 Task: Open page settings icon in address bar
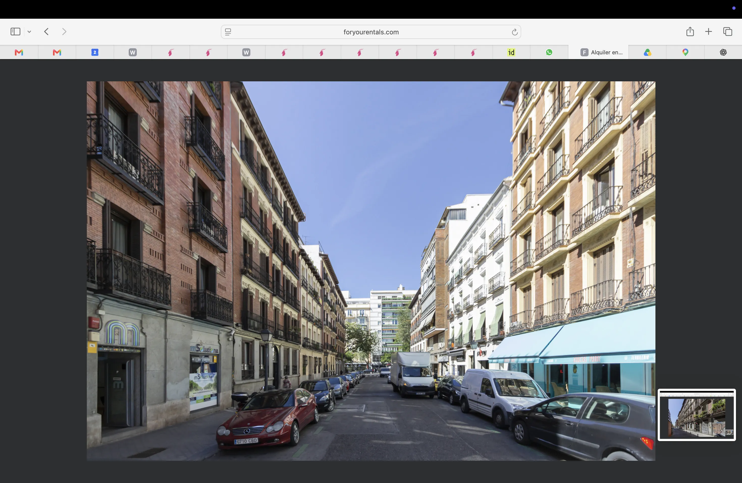(228, 32)
